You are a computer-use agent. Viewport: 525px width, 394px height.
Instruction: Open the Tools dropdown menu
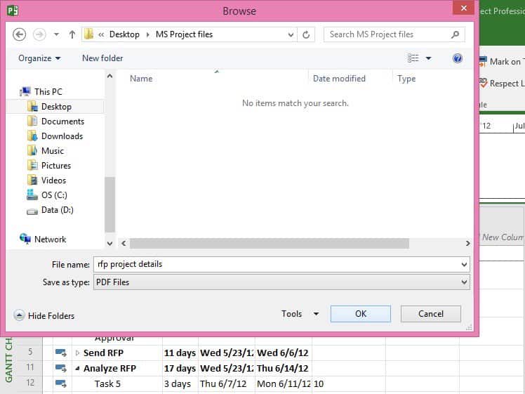click(300, 314)
